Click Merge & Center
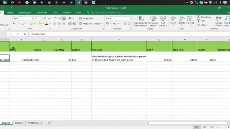The image size is (230, 129). click(89, 24)
